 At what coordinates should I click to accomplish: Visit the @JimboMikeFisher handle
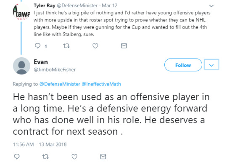pos(55,70)
